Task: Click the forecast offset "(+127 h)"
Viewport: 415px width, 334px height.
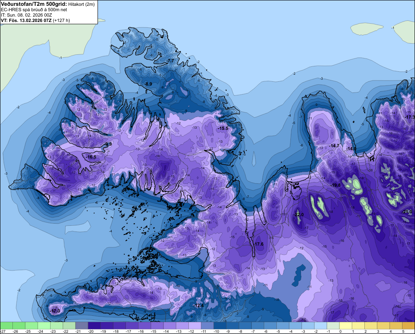Action: pos(61,20)
